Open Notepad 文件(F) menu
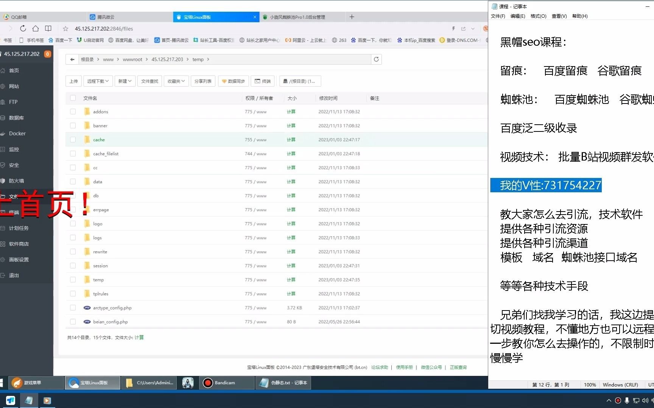Viewport: 654px width, 408px height. pyautogui.click(x=498, y=16)
